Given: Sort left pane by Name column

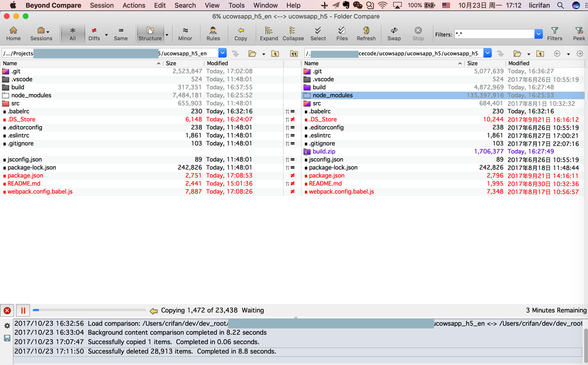Looking at the screenshot, I should (82, 63).
